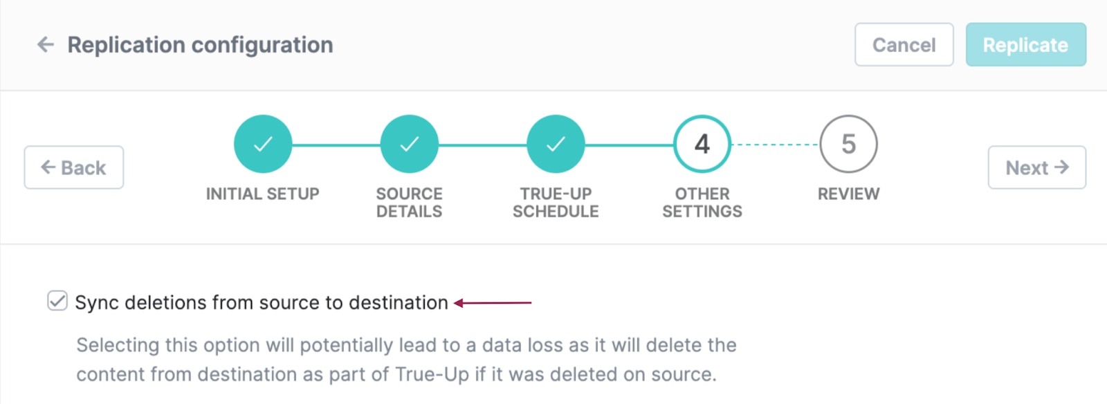Viewport: 1107px width, 404px height.
Task: Click the INITIAL SETUP step label
Action: [263, 194]
